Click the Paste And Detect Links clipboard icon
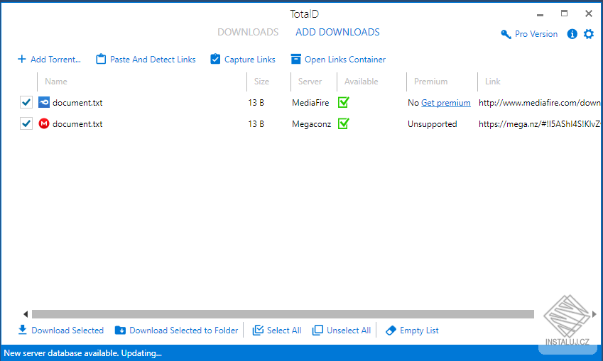Image resolution: width=603 pixels, height=361 pixels. (101, 59)
